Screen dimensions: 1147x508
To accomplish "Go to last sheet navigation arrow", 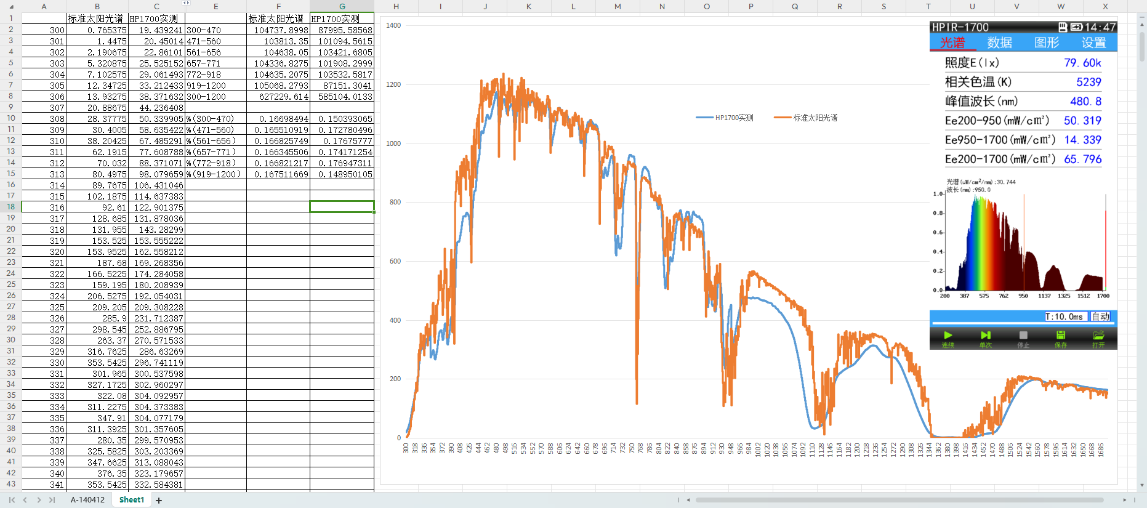I will (52, 500).
